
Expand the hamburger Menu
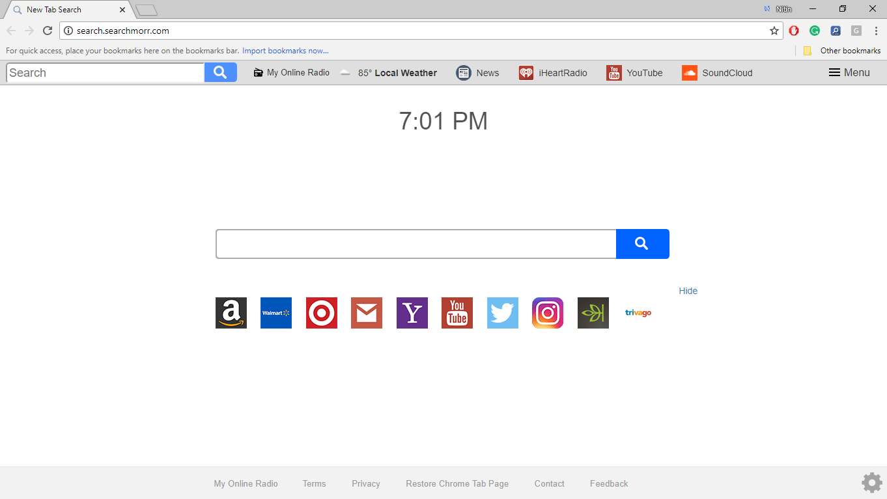tap(849, 72)
